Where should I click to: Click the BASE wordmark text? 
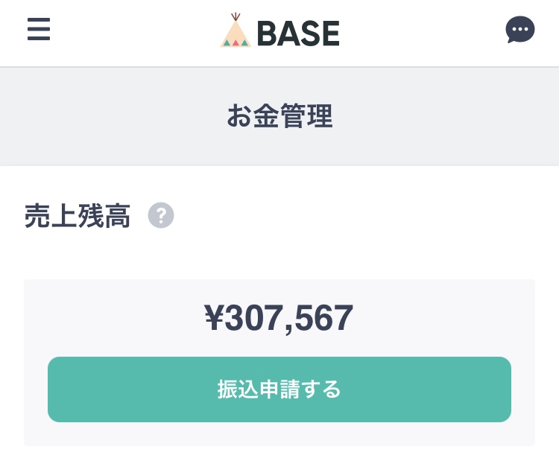pyautogui.click(x=298, y=34)
